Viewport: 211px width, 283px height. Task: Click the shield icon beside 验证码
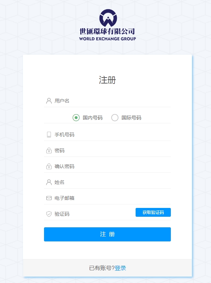49,214
